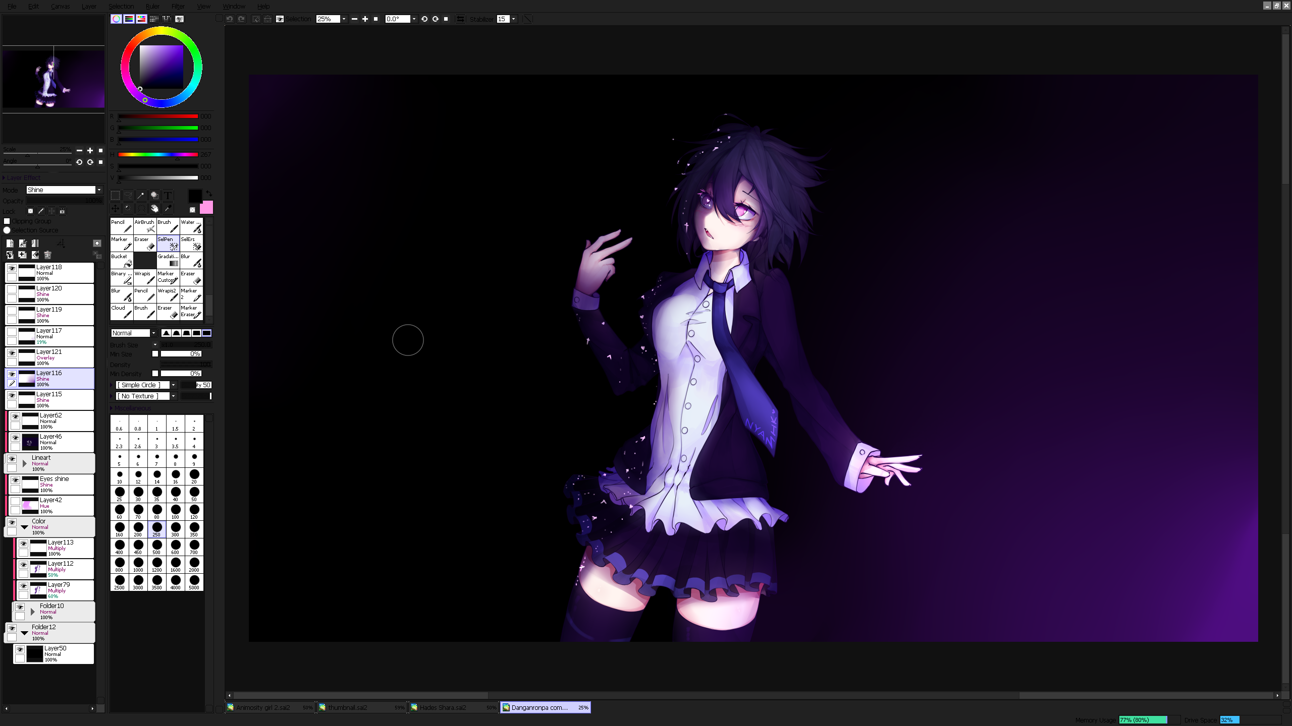Show Layer120 by toggling visibility
The height and width of the screenshot is (726, 1292).
point(12,289)
